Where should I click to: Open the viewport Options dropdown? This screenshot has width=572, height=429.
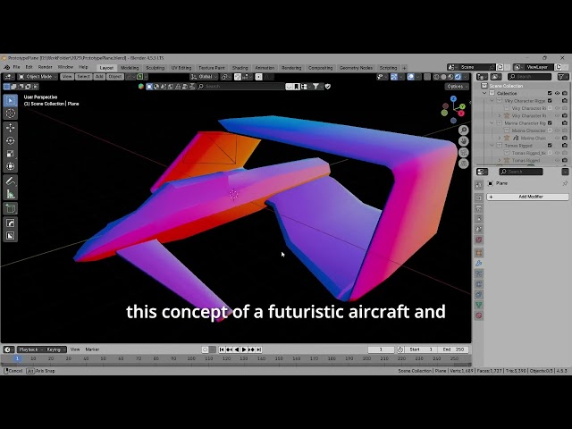[457, 87]
